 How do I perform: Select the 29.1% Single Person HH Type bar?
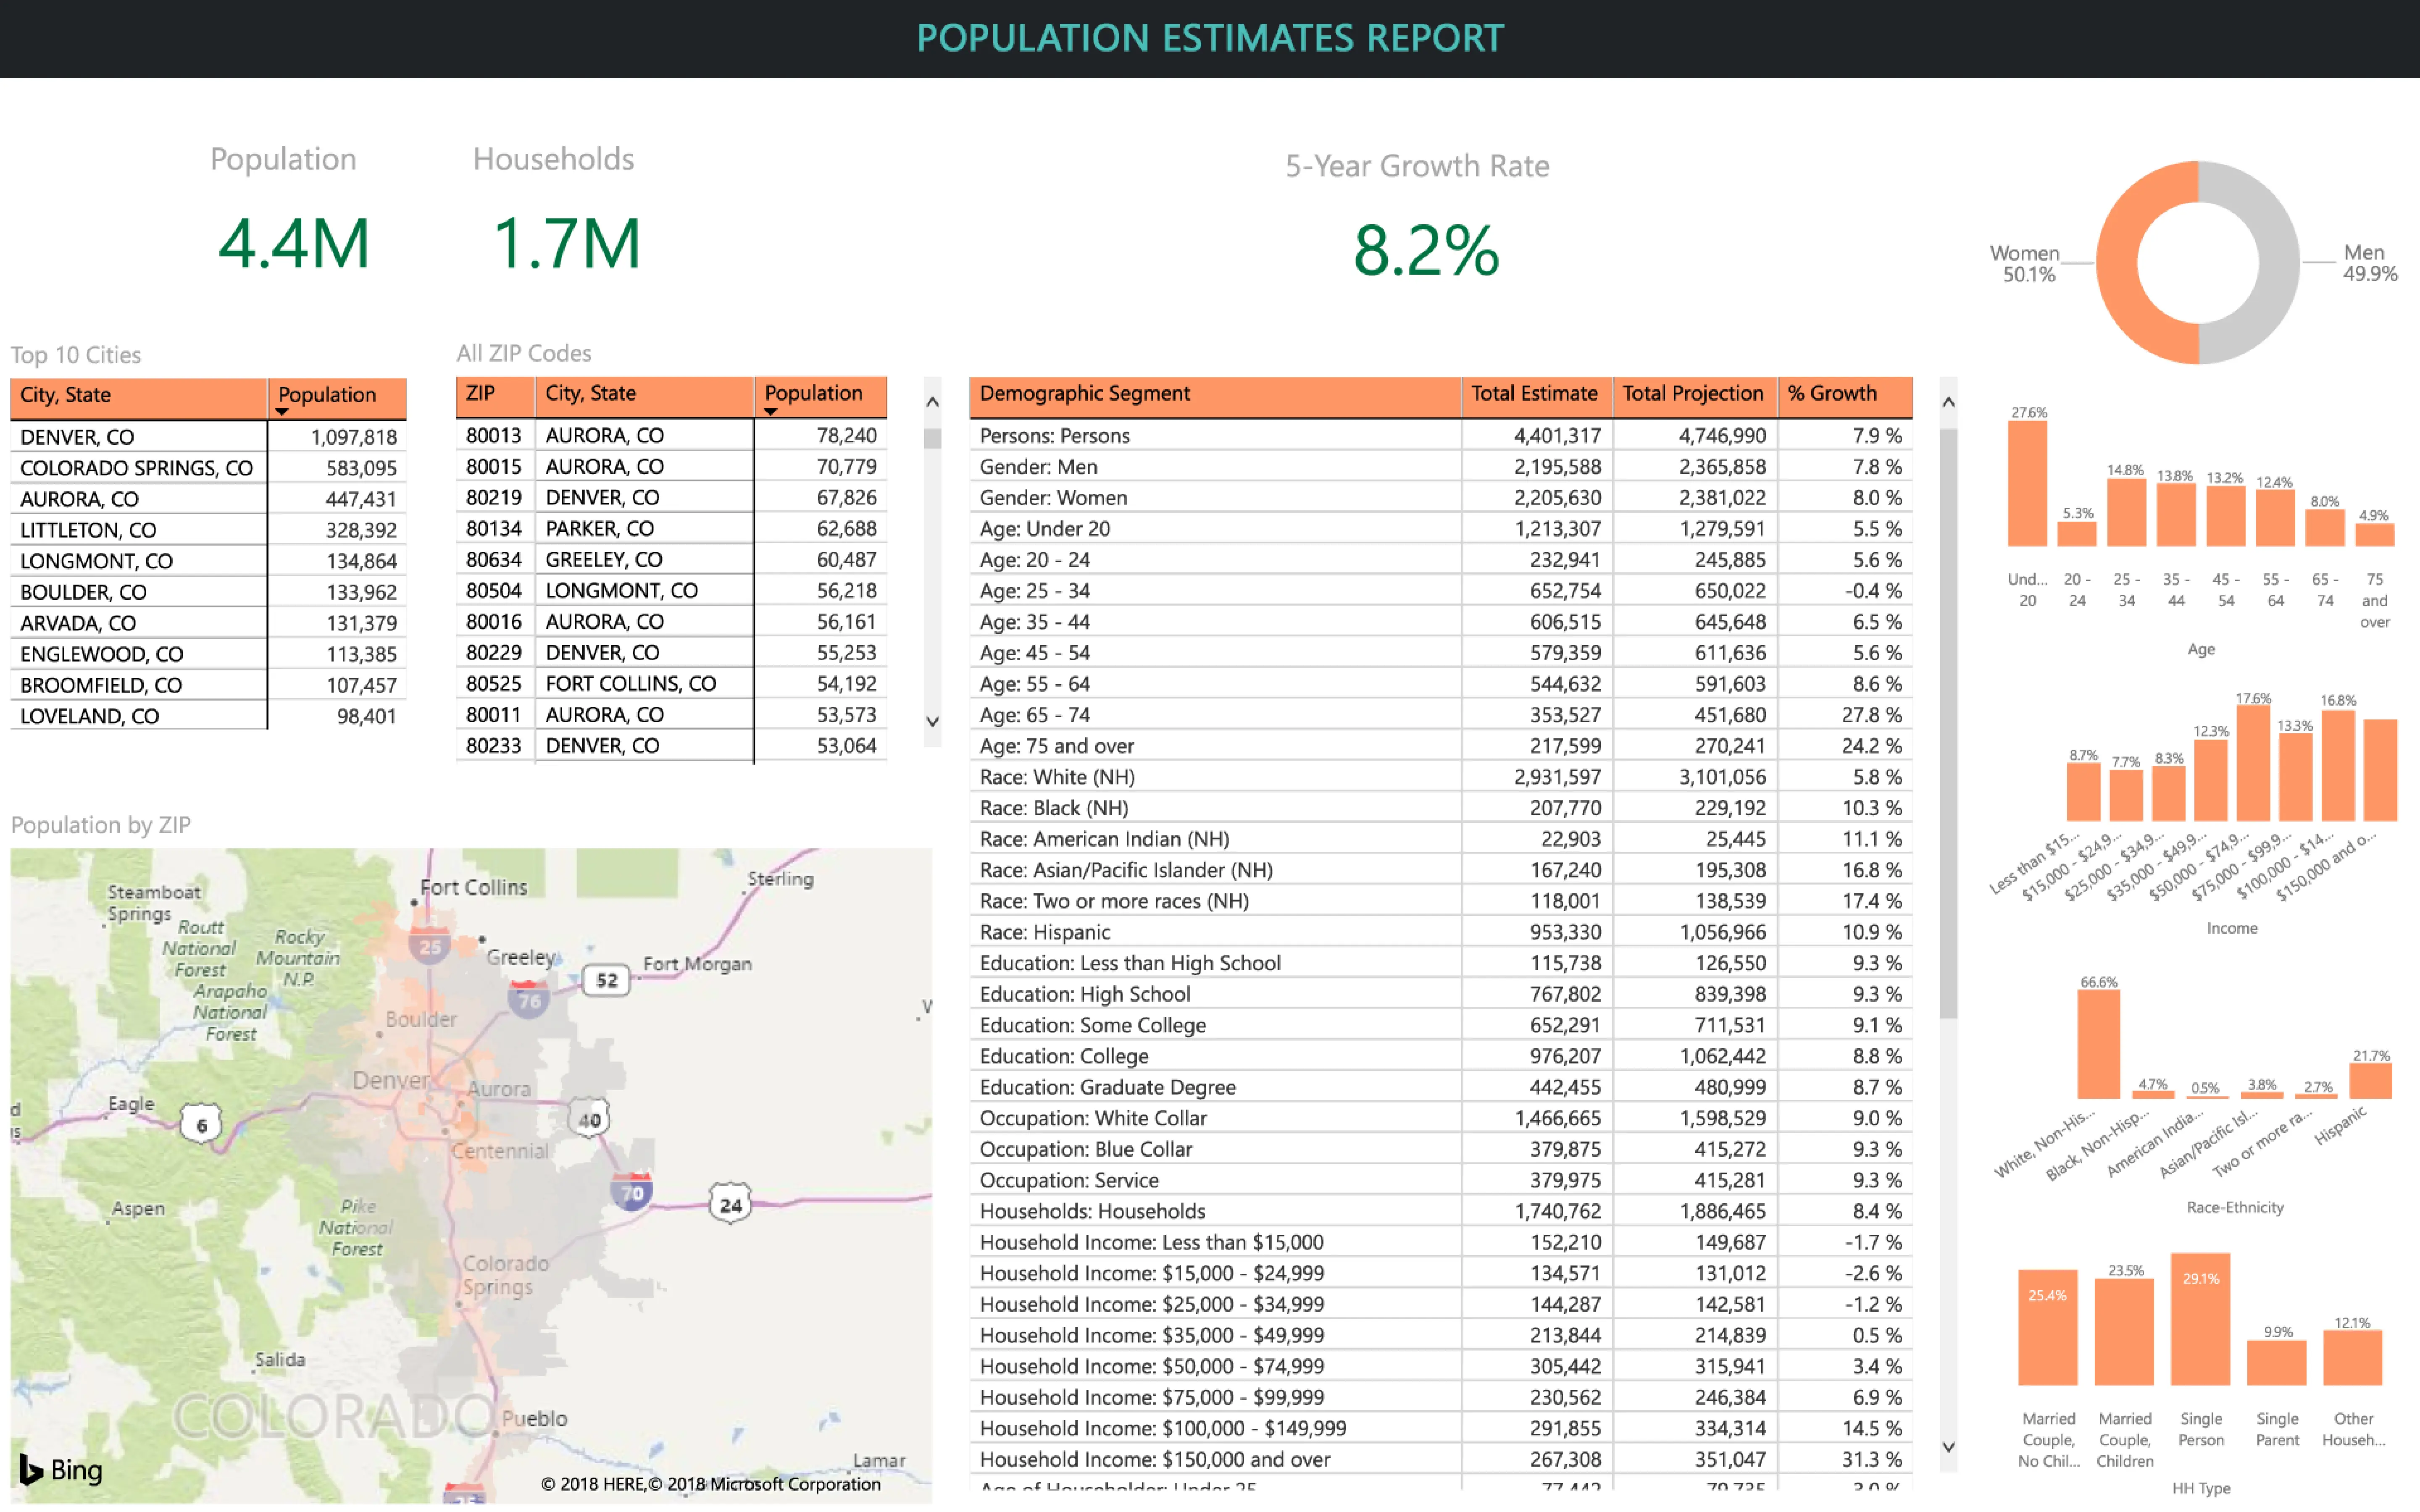click(x=2200, y=1319)
